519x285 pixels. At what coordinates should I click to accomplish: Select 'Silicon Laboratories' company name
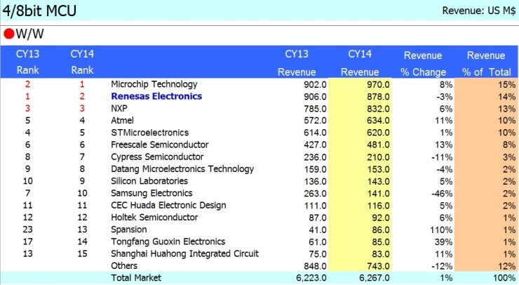click(149, 181)
